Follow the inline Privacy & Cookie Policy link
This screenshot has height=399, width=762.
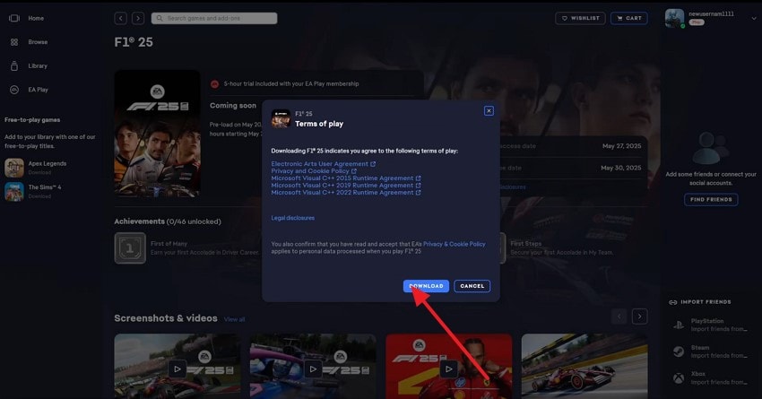pos(454,244)
